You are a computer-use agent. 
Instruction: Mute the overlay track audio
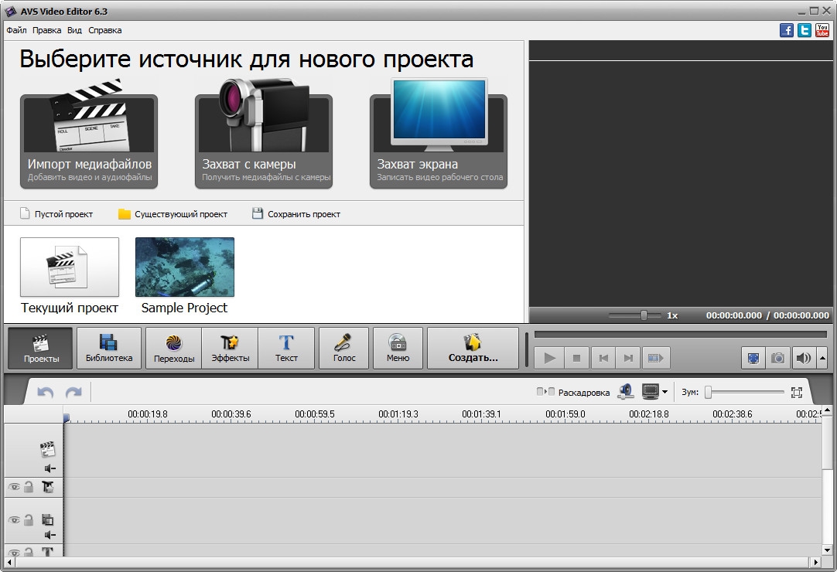tap(50, 535)
